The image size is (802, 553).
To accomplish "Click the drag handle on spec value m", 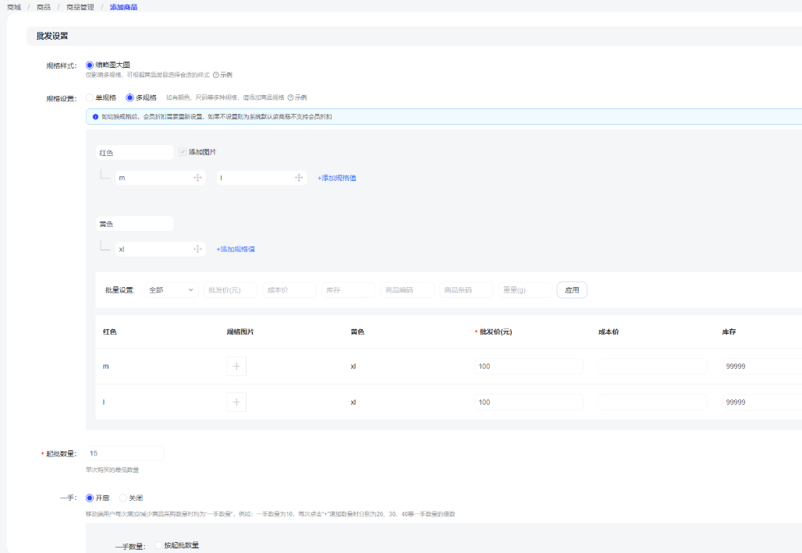I will click(x=198, y=178).
